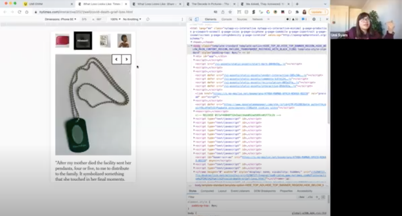Image resolution: width=402 pixels, height=216 pixels.
Task: Open the start-mark static asset script link
Action: point(250,64)
